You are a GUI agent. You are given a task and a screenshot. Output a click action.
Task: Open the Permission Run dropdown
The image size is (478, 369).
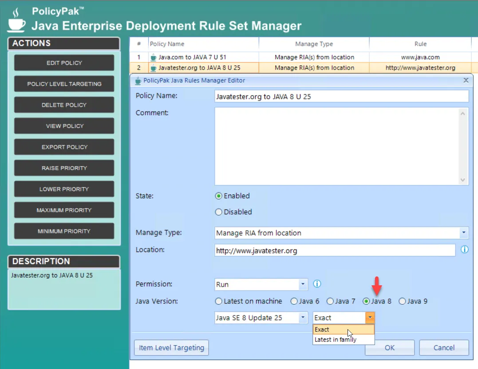tap(303, 284)
